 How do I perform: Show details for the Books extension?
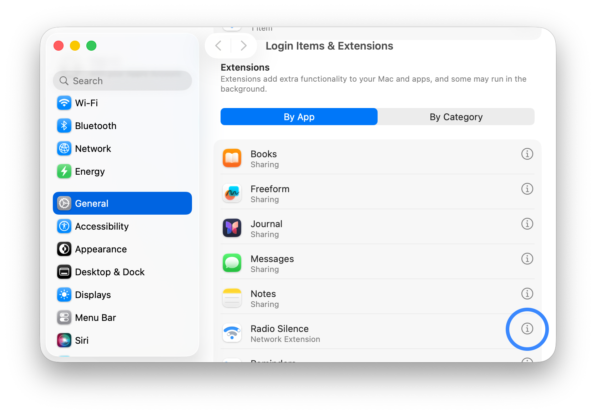click(x=527, y=154)
